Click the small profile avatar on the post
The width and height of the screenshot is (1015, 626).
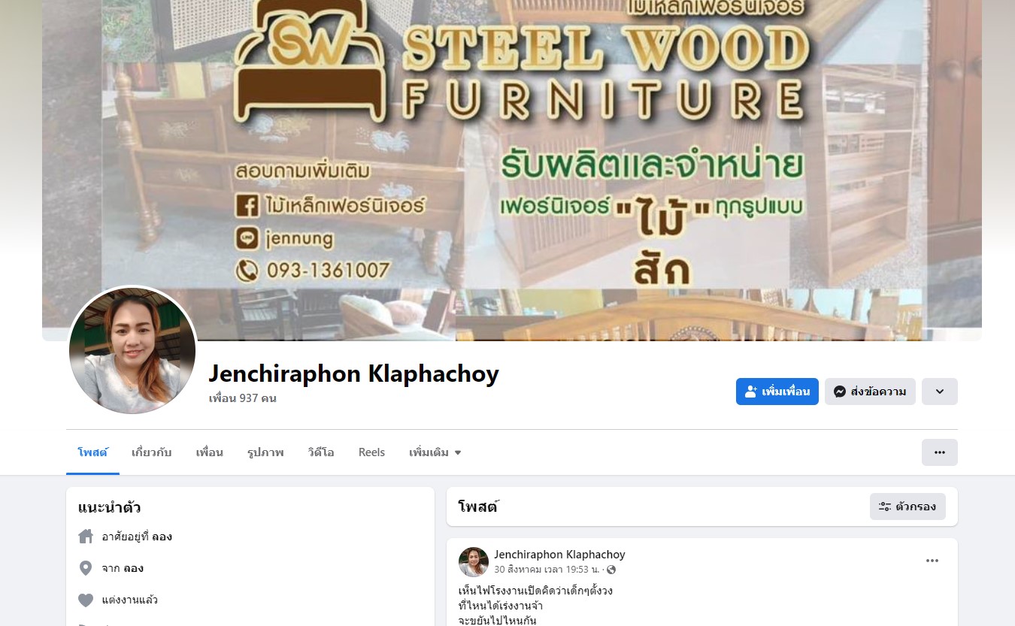click(x=474, y=562)
